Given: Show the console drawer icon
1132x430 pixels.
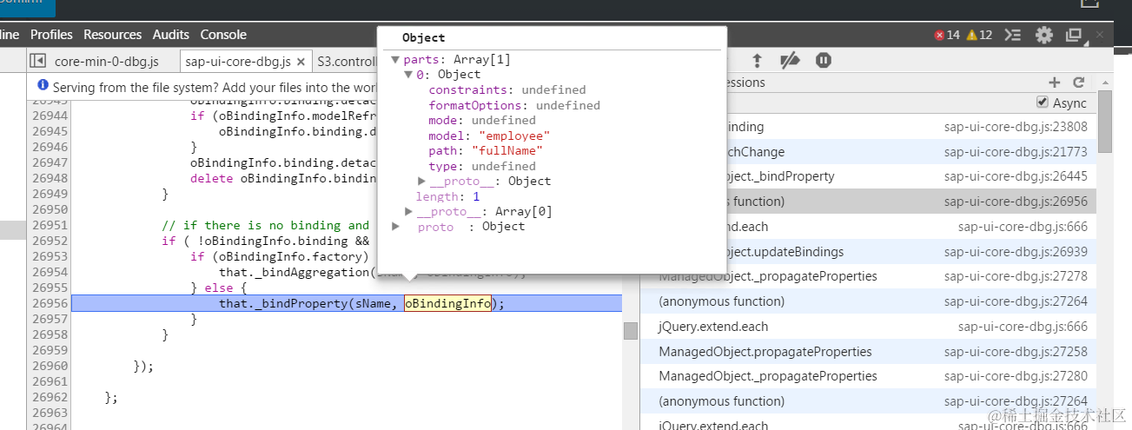Looking at the screenshot, I should pyautogui.click(x=1013, y=35).
